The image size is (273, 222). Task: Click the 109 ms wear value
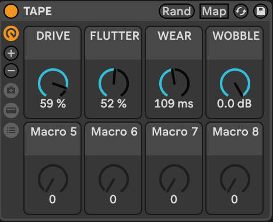(x=174, y=103)
